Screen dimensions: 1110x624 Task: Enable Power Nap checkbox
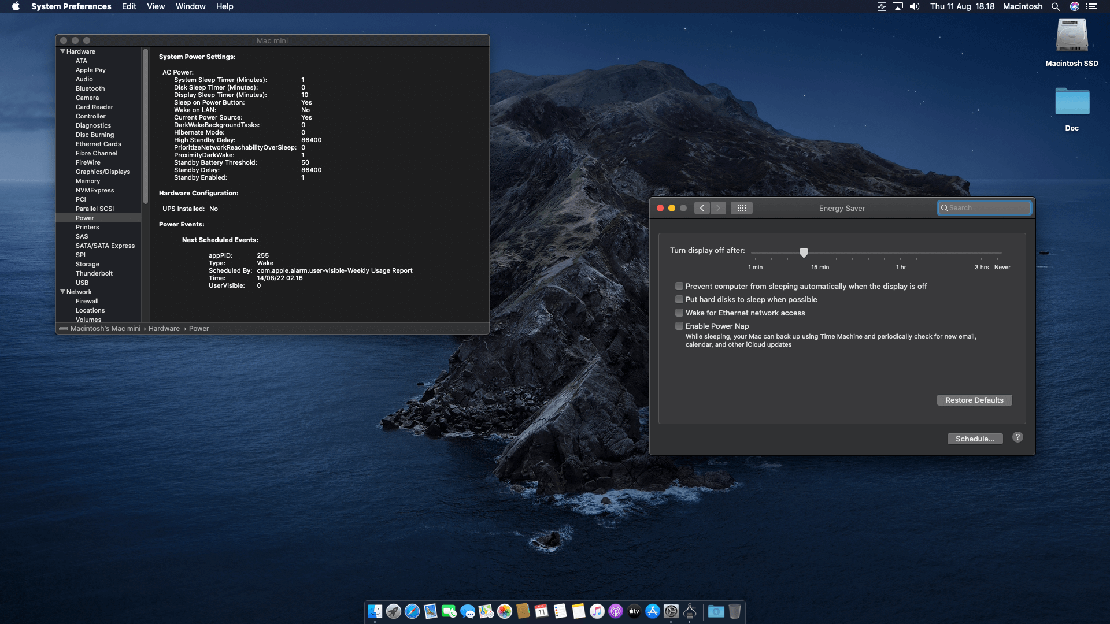pos(679,326)
